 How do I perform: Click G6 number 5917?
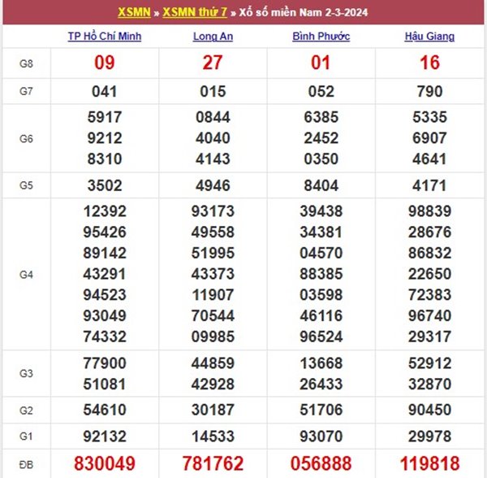pyautogui.click(x=105, y=118)
